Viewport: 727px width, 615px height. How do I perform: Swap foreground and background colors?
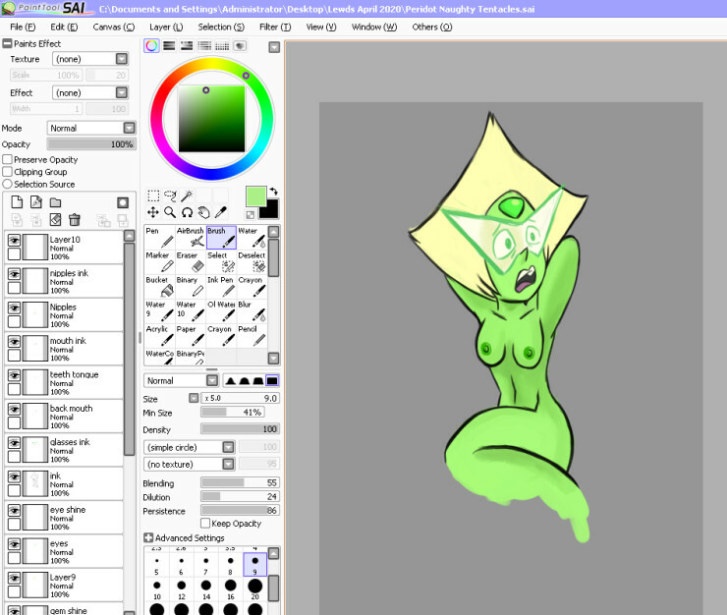click(x=273, y=191)
